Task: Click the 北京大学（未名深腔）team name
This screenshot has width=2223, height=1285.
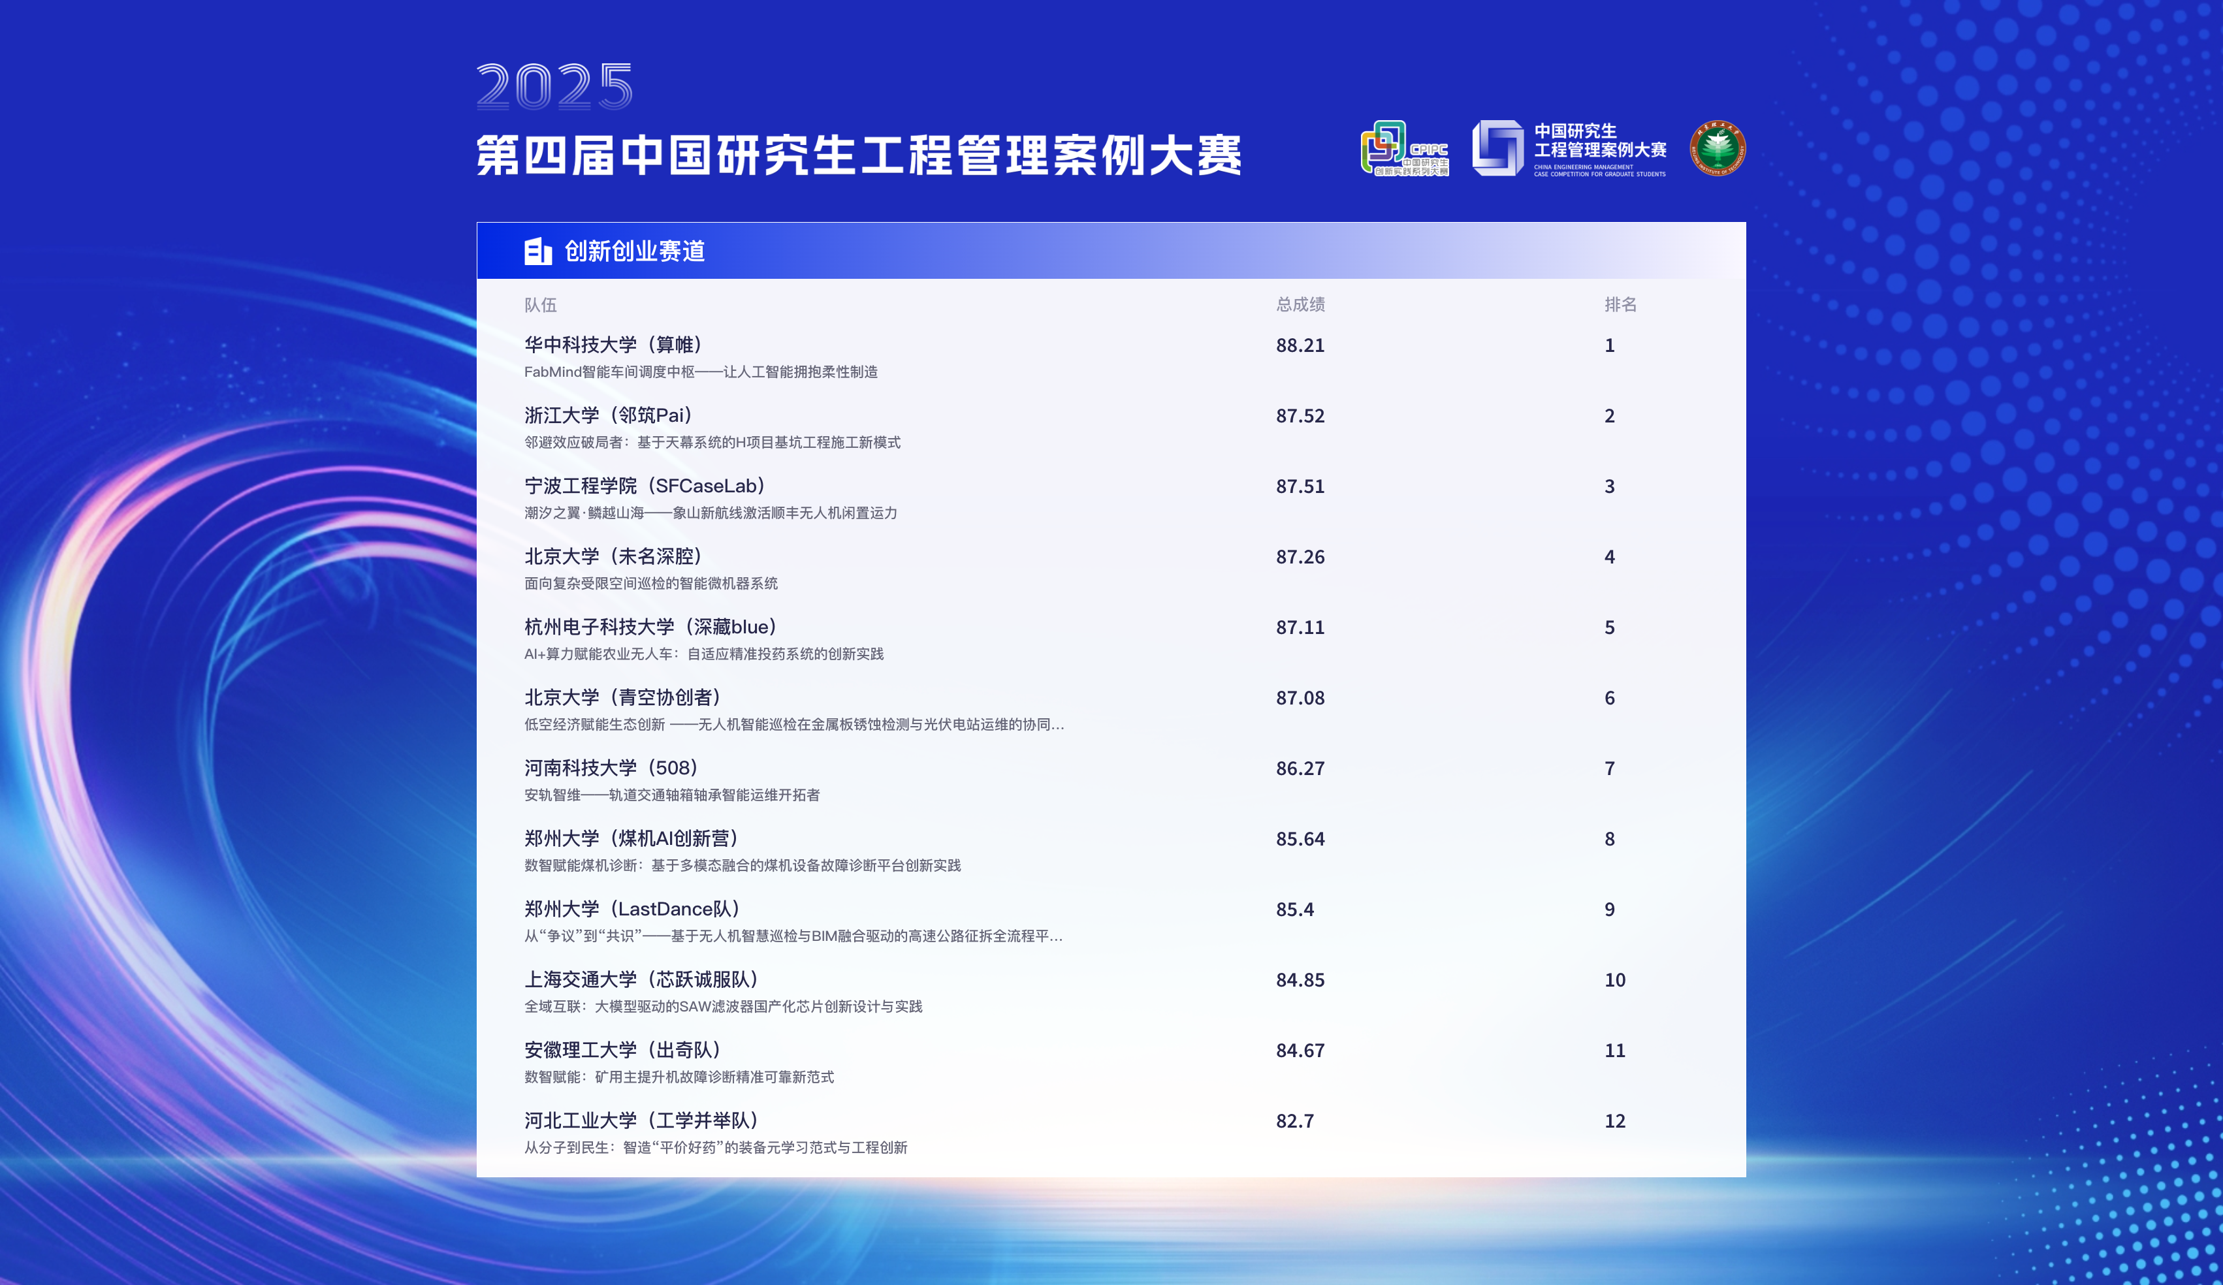Action: coord(613,556)
